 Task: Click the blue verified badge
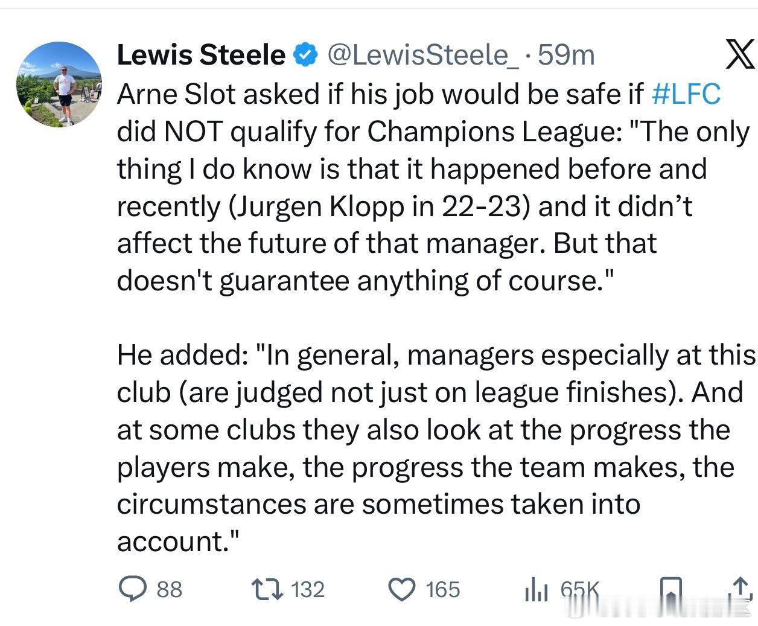click(x=305, y=55)
